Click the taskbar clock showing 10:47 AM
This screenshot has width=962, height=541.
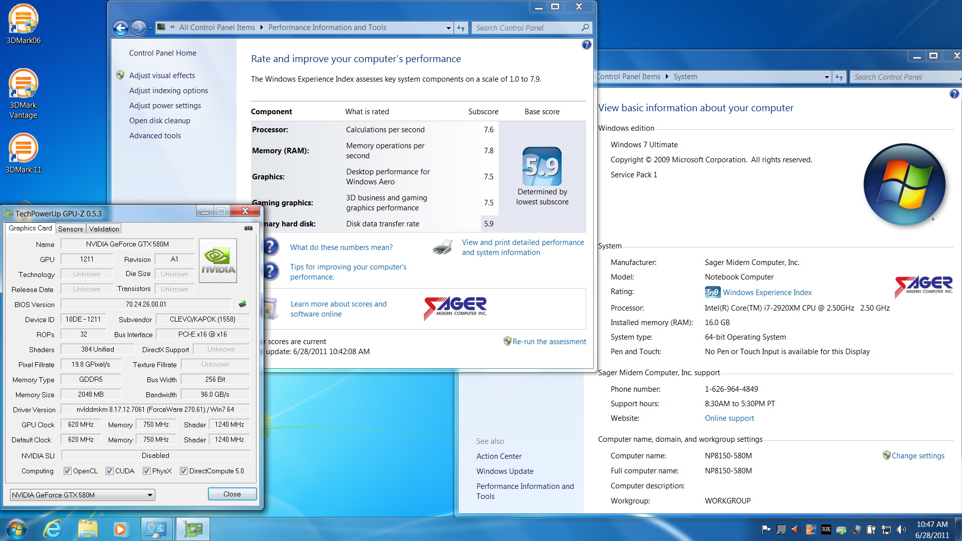tap(932, 529)
